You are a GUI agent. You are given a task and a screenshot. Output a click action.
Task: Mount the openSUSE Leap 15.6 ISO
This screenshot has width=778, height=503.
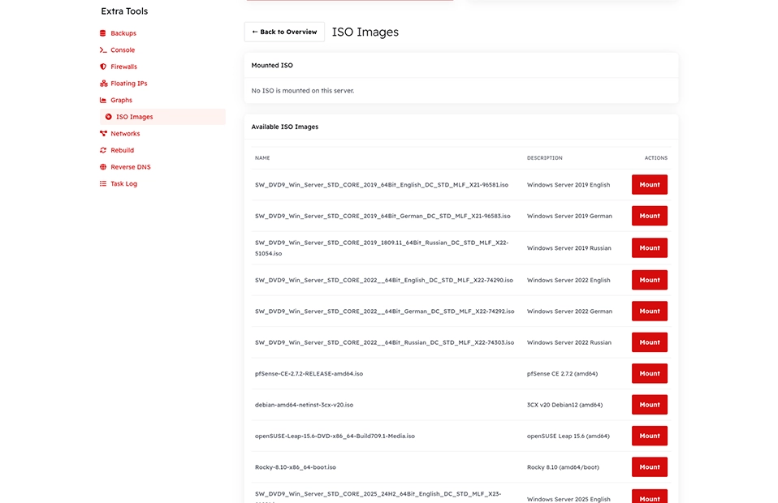coord(649,436)
